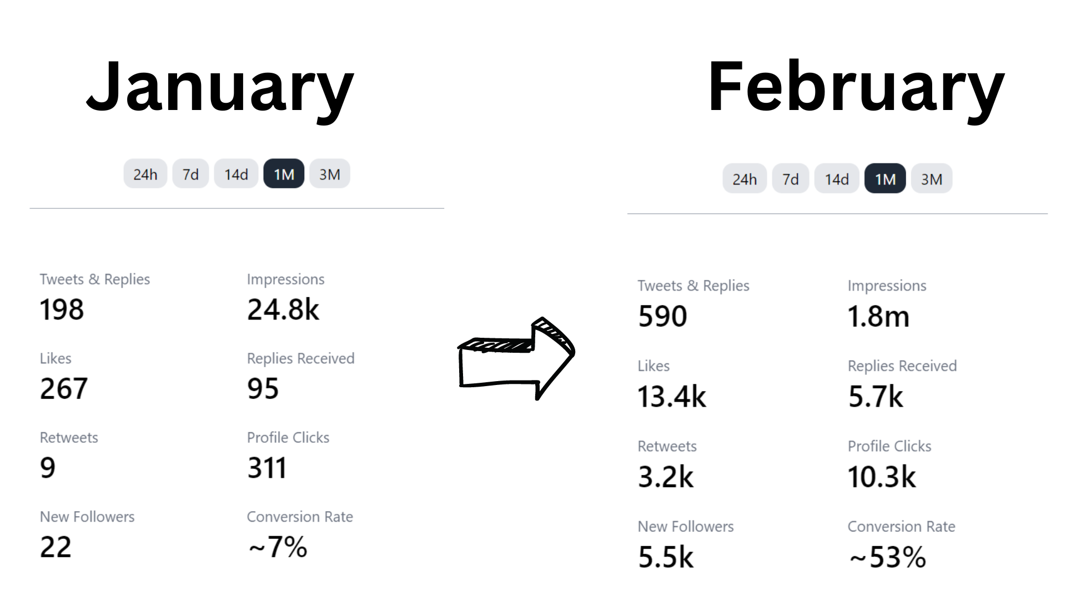Click the January heading

tap(220, 89)
